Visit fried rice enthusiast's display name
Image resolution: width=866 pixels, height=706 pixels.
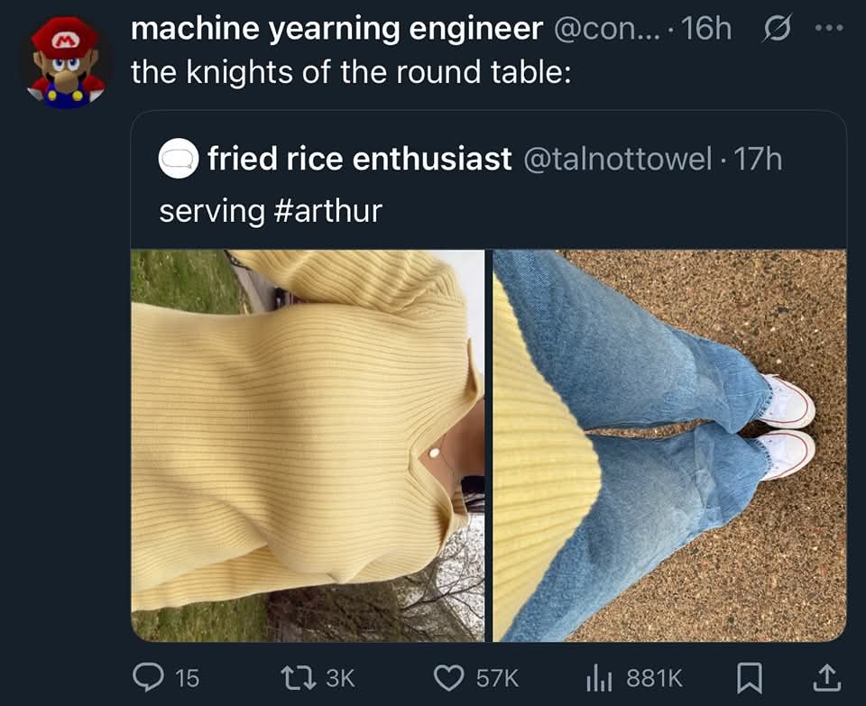[x=360, y=159]
